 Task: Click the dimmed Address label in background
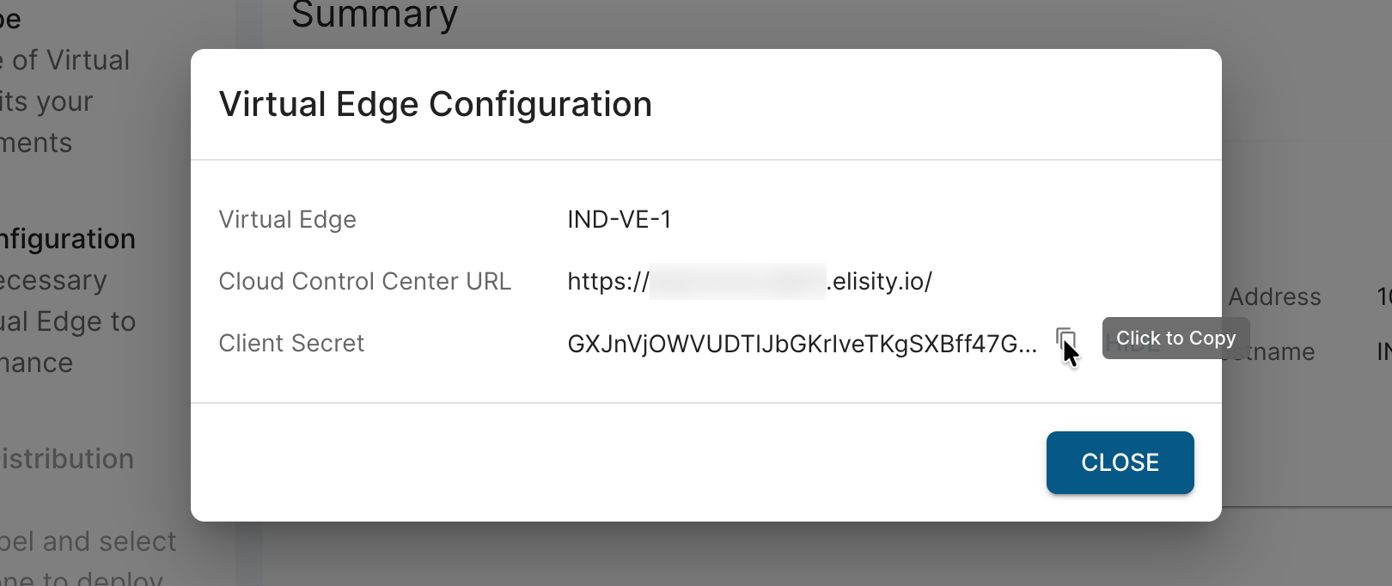click(1274, 296)
